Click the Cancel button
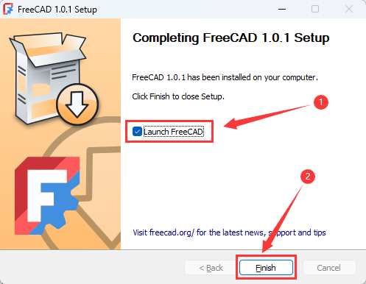 [329, 268]
